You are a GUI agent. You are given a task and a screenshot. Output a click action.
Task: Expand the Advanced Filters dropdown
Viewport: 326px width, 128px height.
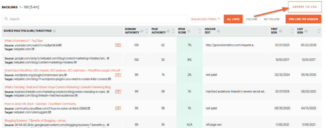tap(205, 19)
